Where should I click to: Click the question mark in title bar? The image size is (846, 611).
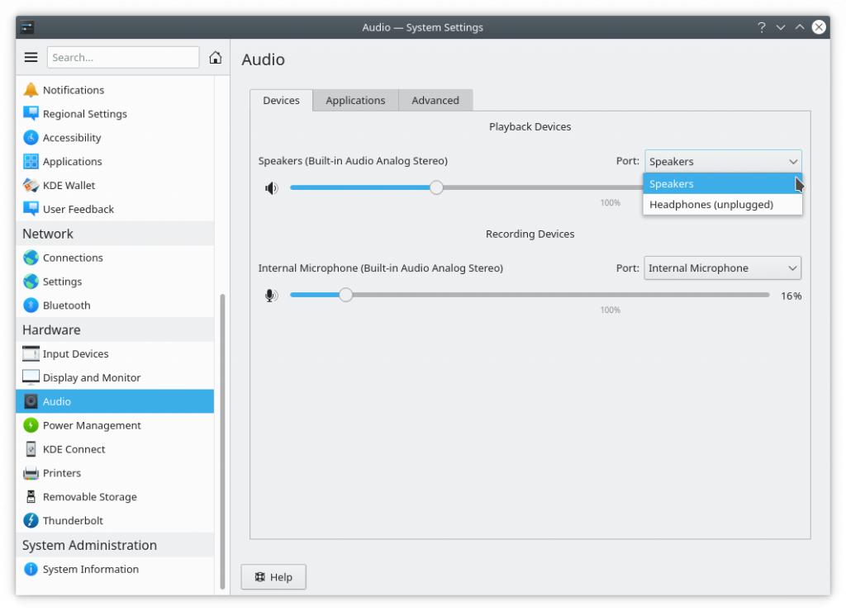pos(761,27)
